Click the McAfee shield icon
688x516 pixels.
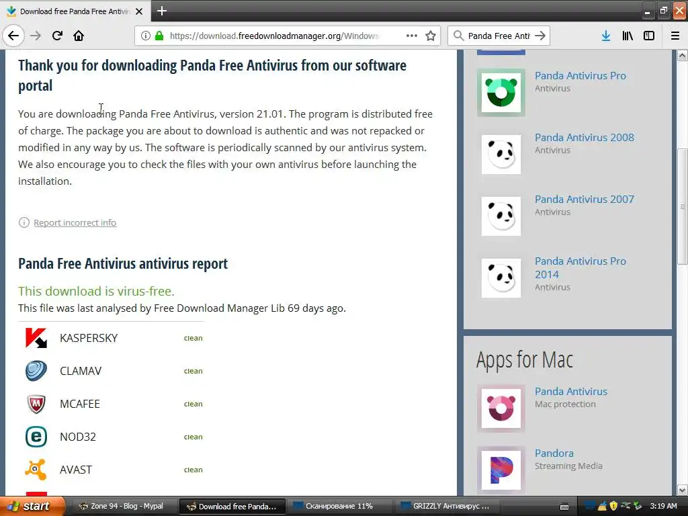(36, 404)
